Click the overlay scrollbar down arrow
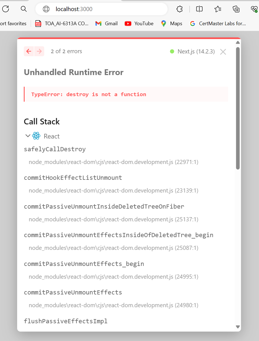 tap(238, 327)
